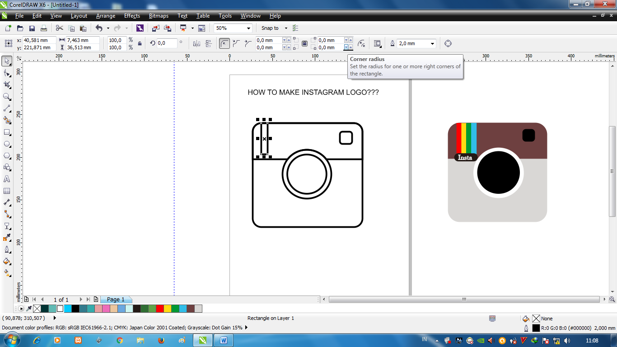The height and width of the screenshot is (347, 617).
Task: Open Google Chrome from the taskbar
Action: pyautogui.click(x=119, y=340)
